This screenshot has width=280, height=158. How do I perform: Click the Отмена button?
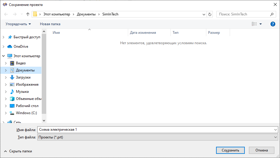tap(262, 150)
